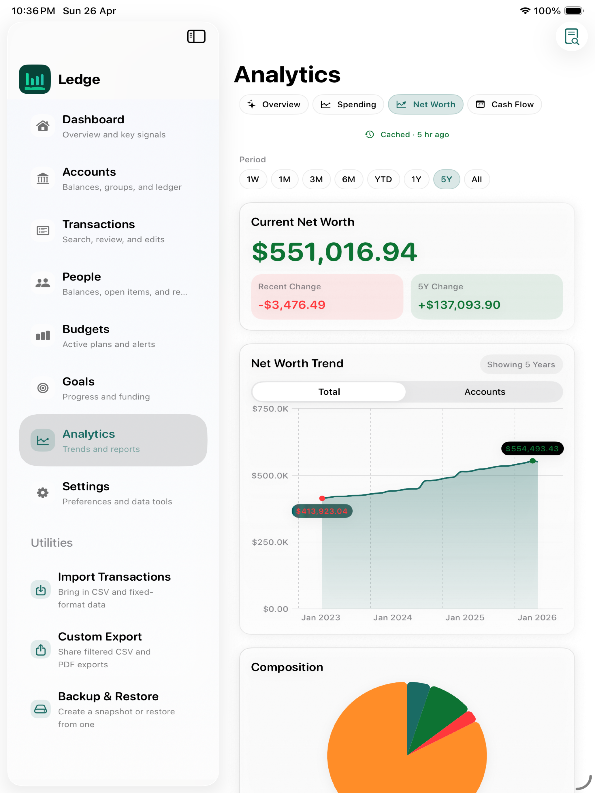
Task: Open the document search icon at top right
Action: click(571, 36)
